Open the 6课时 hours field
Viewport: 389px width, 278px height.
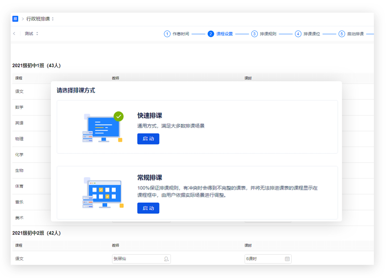click(x=268, y=259)
